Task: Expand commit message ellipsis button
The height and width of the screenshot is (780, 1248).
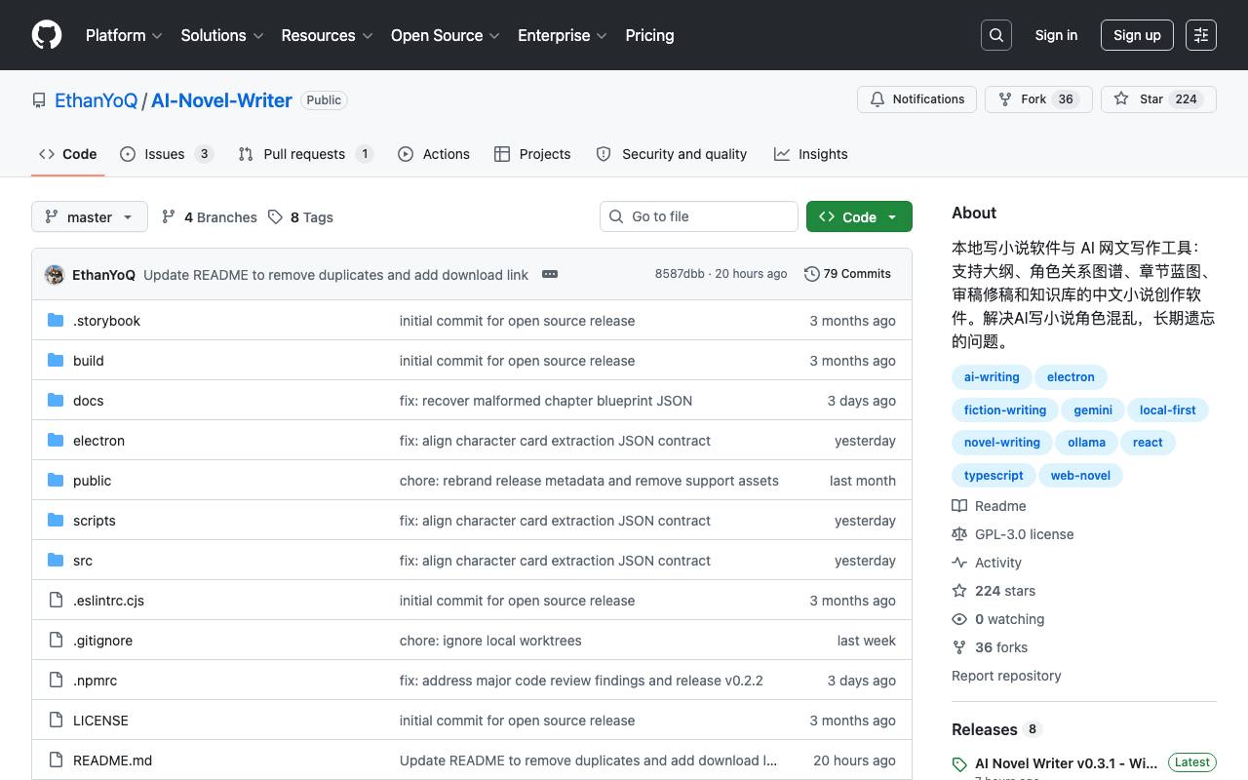Action: click(550, 274)
